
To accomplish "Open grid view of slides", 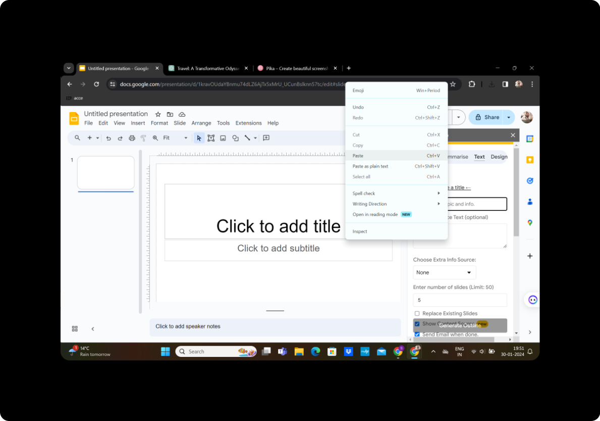I will point(75,329).
